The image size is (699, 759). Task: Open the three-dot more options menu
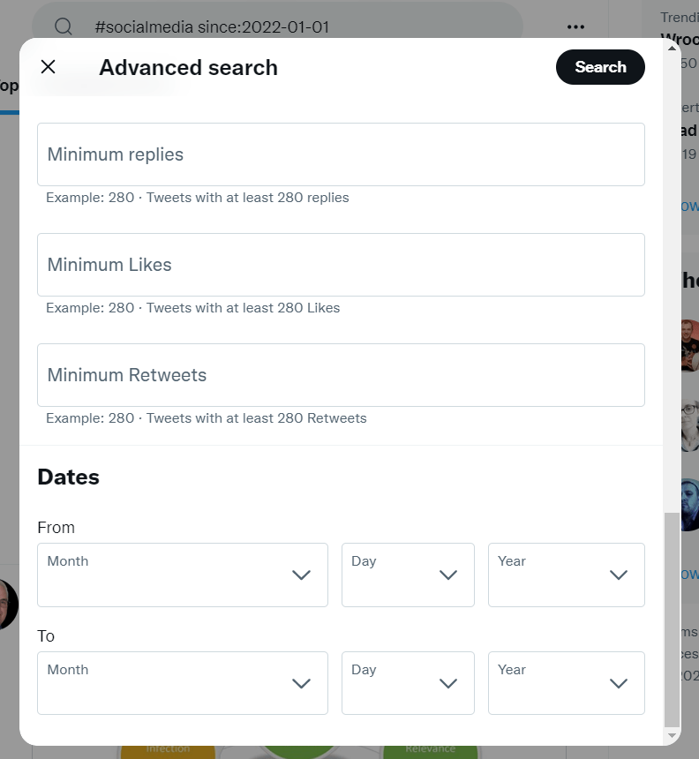576,26
